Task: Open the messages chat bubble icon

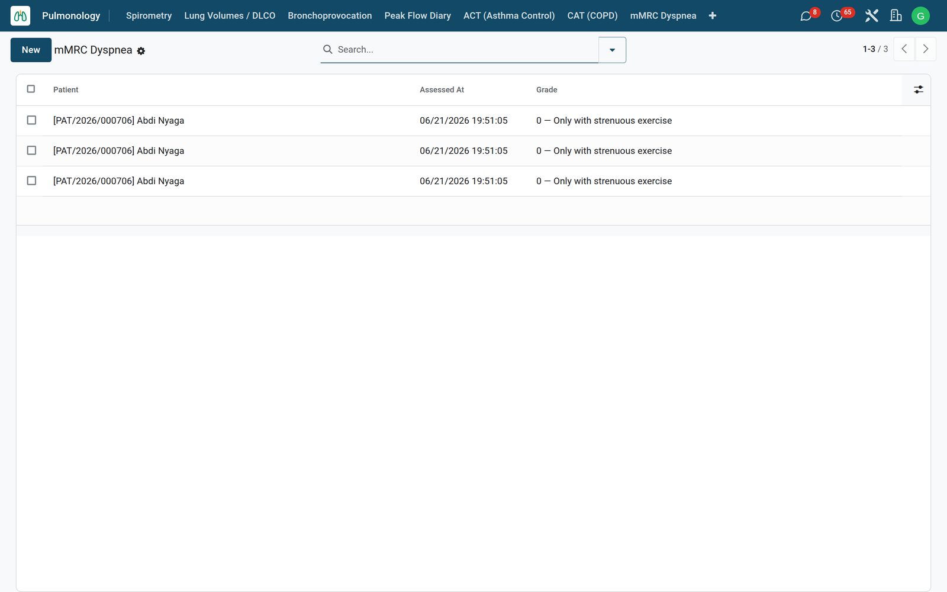Action: [x=806, y=16]
